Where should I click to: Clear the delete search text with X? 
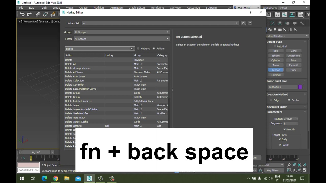coord(132,49)
